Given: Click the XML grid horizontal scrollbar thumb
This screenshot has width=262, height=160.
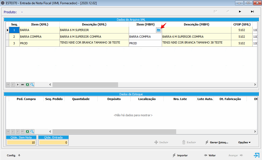Looking at the screenshot, I should pos(85,85).
